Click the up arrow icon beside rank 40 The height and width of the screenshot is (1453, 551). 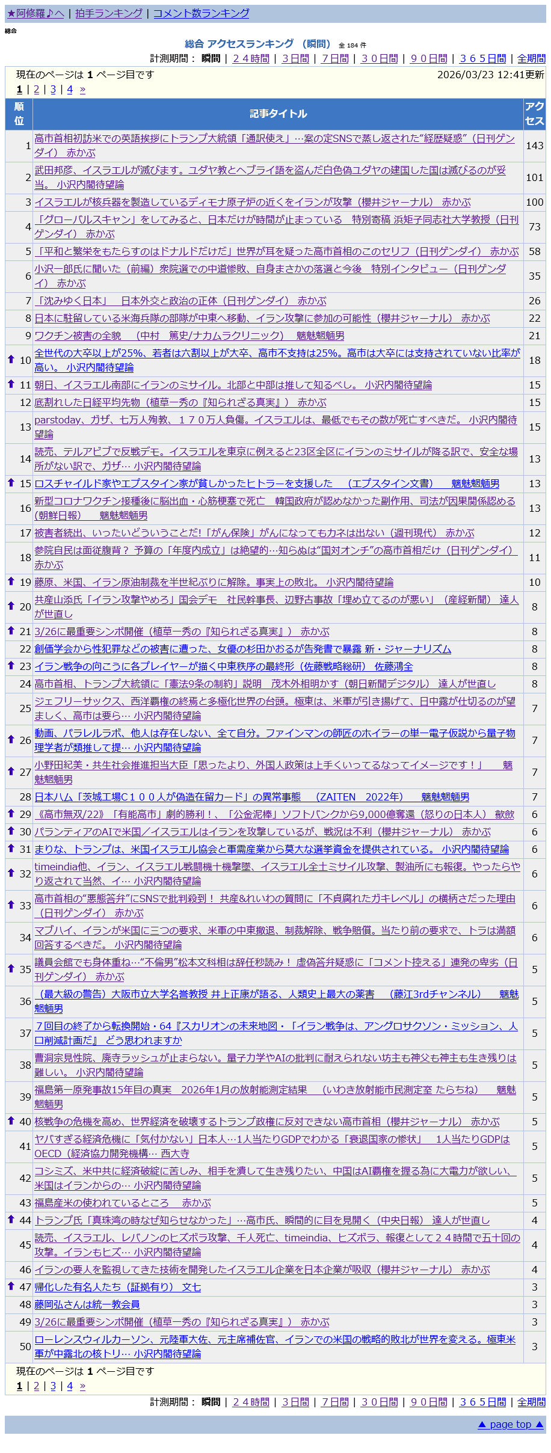[x=11, y=1120]
